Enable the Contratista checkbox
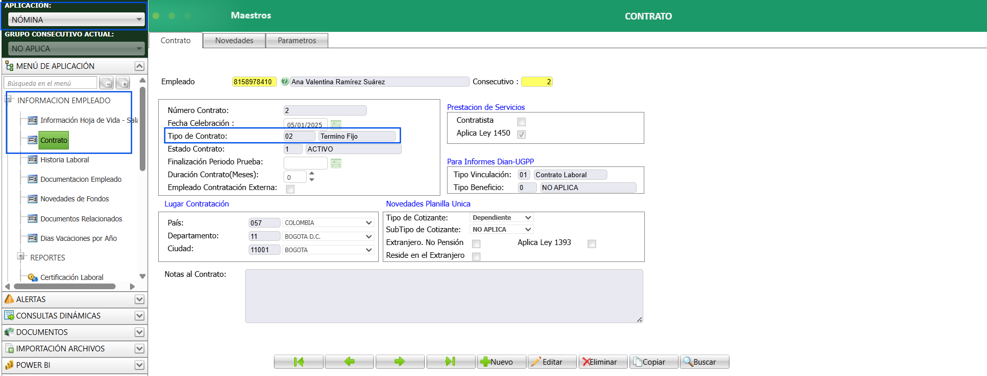Image resolution: width=987 pixels, height=376 pixels. coord(522,122)
